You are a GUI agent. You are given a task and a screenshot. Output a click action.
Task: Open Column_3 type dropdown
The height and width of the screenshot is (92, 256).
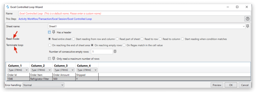[64, 70]
